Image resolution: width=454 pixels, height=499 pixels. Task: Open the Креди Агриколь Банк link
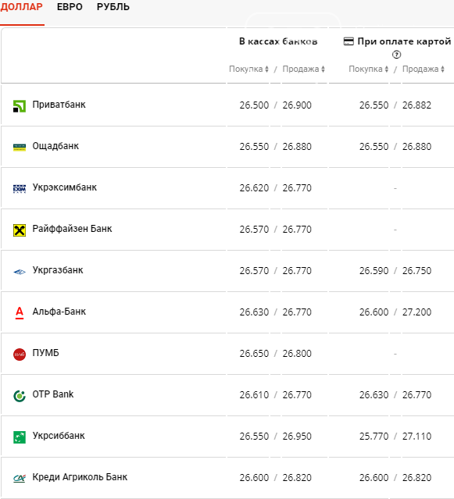[80, 476]
